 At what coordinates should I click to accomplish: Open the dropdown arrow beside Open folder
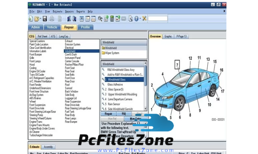pyautogui.click(x=40, y=19)
